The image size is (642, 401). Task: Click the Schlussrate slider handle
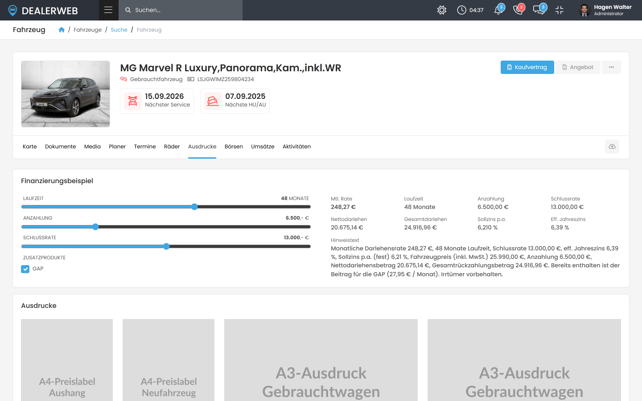[166, 246]
